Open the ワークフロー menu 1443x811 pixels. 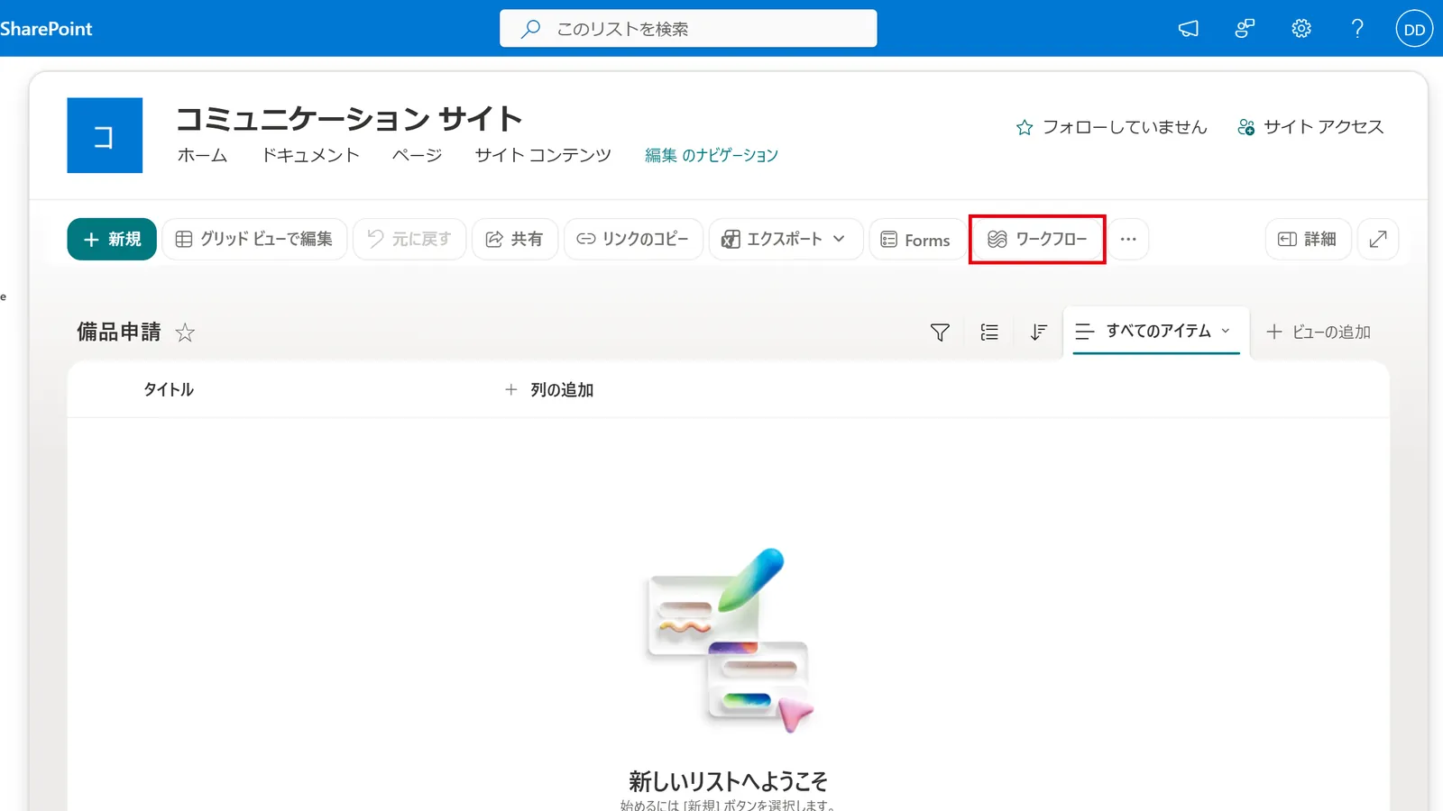(1037, 239)
